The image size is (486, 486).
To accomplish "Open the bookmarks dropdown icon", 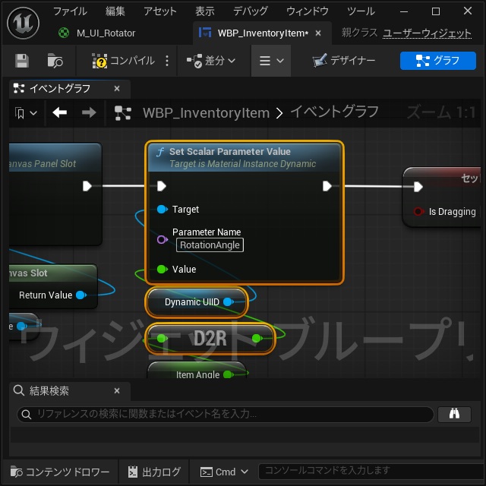I will [26, 113].
